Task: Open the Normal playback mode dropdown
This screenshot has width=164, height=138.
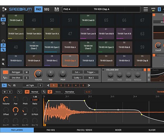Action: click(34, 92)
